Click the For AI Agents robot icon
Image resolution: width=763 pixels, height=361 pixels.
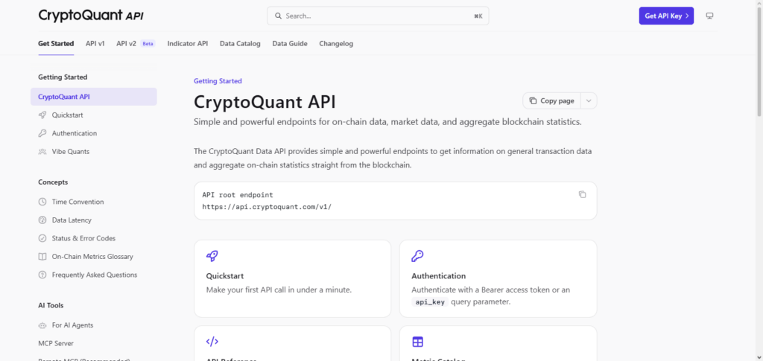click(x=42, y=325)
